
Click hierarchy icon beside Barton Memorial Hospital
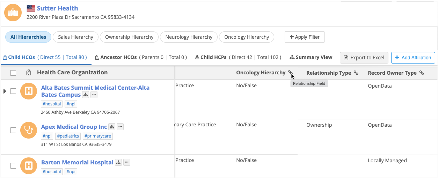[118, 162]
